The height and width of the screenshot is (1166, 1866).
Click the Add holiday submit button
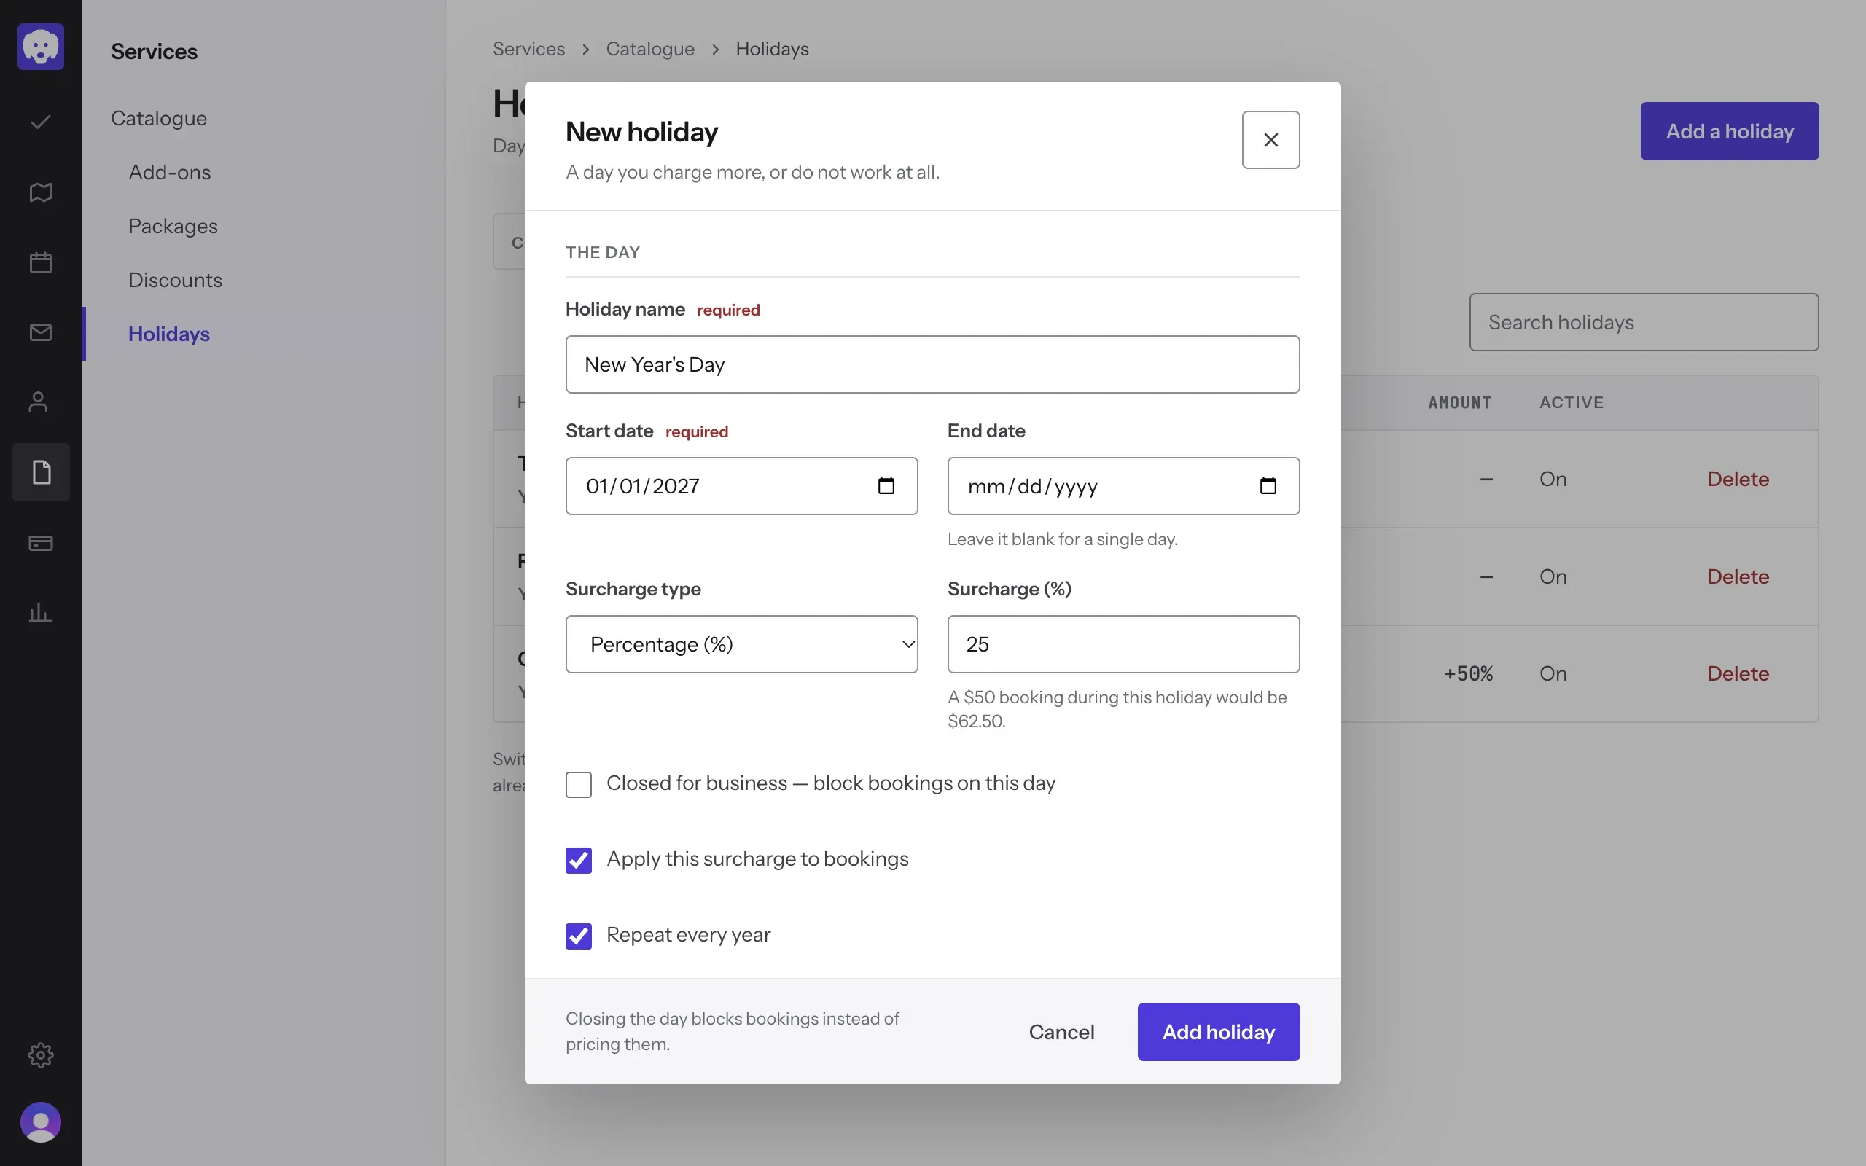click(x=1218, y=1032)
